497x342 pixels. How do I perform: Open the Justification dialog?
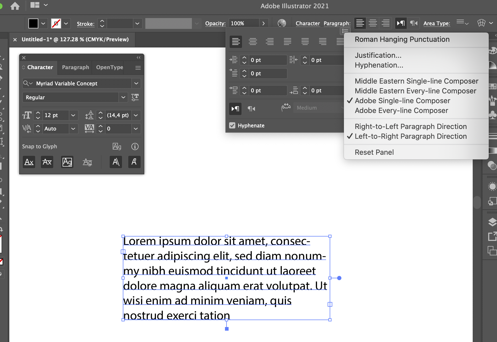[x=378, y=55]
